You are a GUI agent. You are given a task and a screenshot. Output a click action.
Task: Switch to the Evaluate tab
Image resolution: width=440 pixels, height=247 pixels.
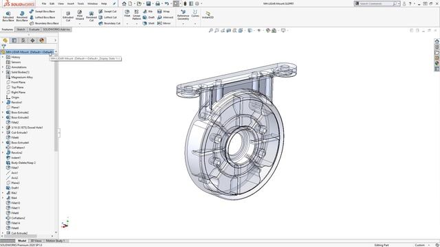34,30
